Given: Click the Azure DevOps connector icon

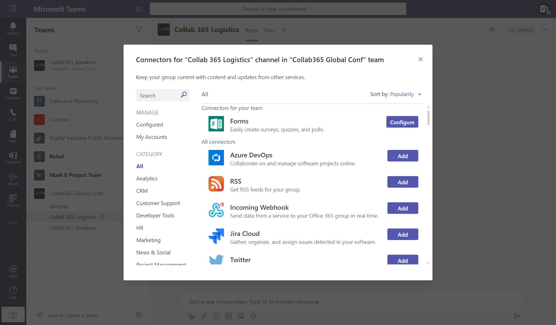Looking at the screenshot, I should coord(216,158).
